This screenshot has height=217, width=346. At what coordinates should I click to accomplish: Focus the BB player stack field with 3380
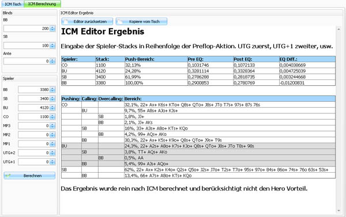click(x=34, y=89)
